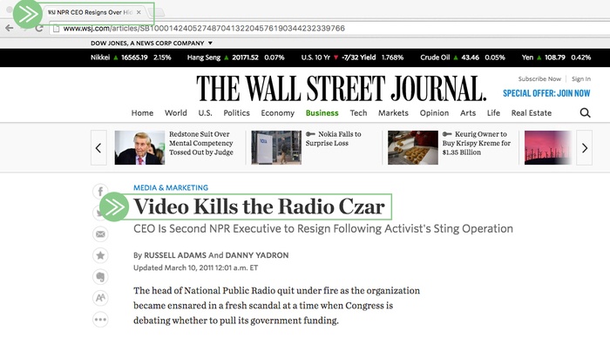Viewport: 610px width, 338px height.
Task: Open the Home navigation item
Action: tap(142, 112)
